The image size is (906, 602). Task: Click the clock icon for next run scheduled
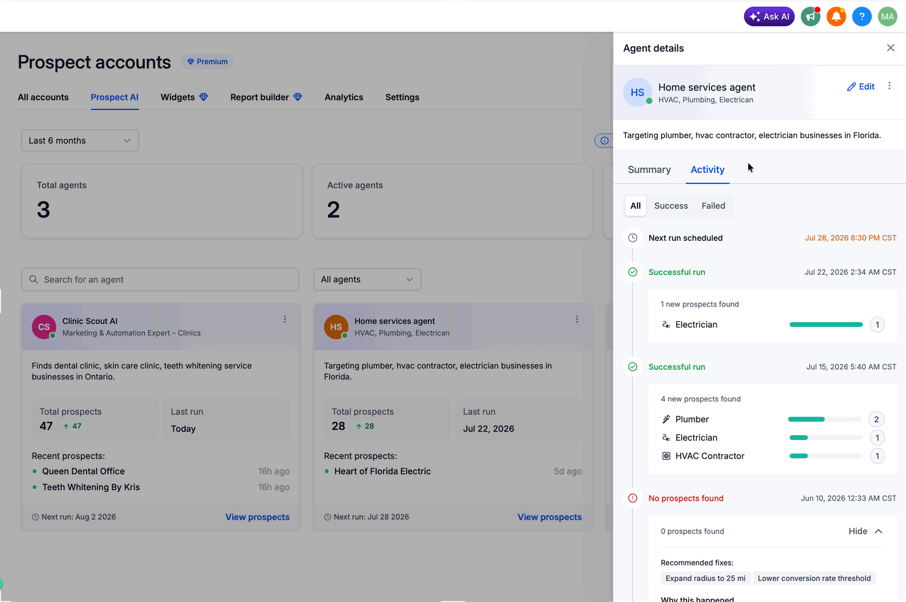point(633,238)
